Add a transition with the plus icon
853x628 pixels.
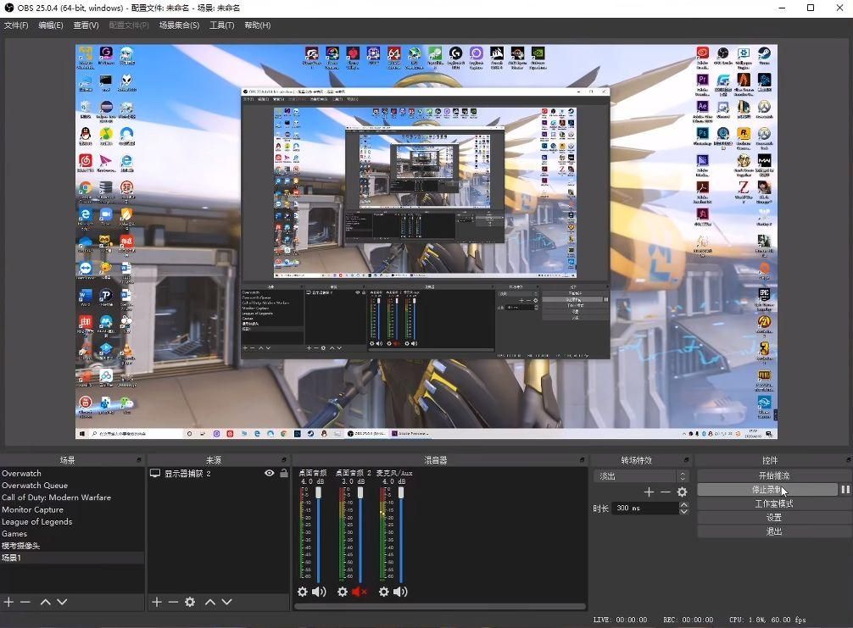649,492
